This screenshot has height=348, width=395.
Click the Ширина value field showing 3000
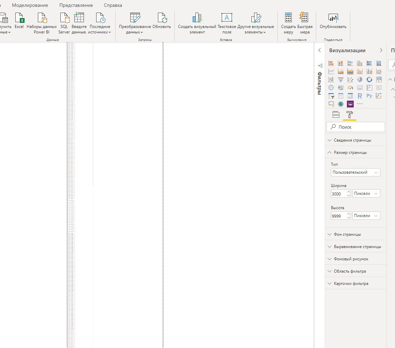(x=339, y=193)
